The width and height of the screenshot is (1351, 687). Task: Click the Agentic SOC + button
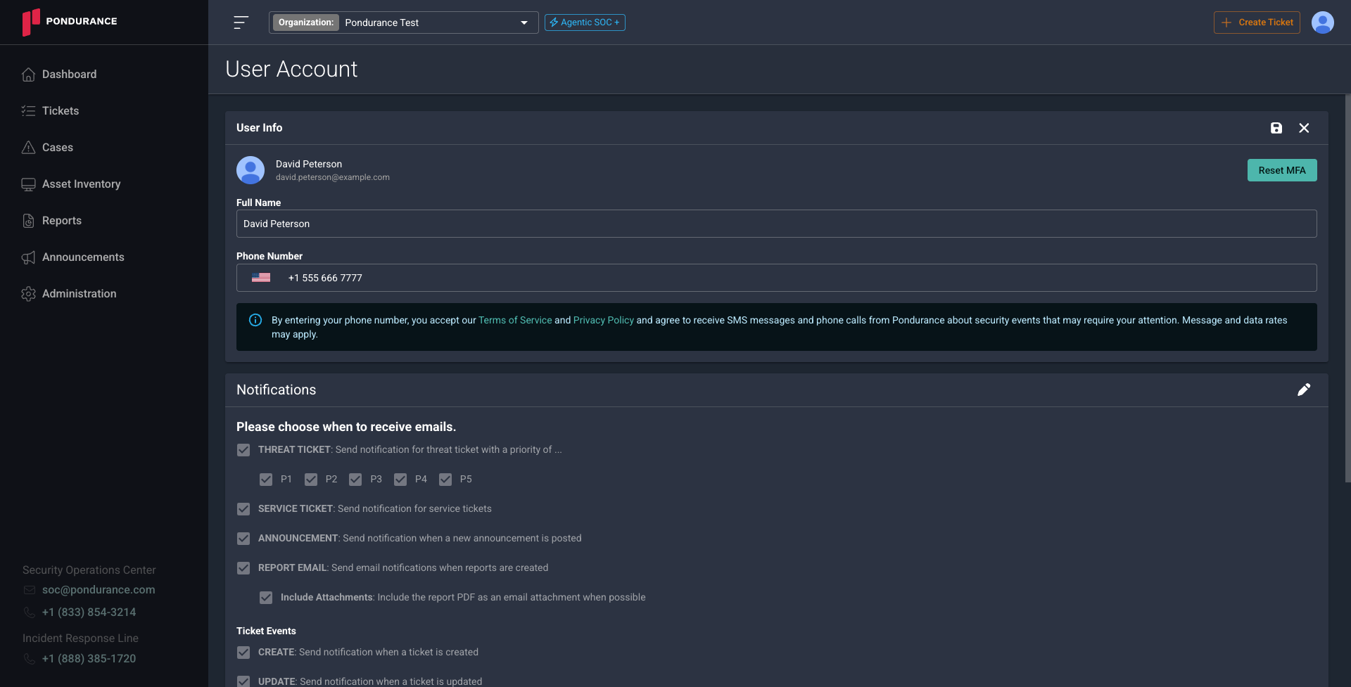tap(585, 23)
